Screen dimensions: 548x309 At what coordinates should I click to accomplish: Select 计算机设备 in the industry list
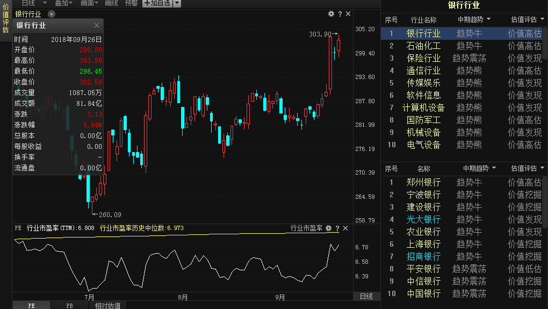point(423,107)
